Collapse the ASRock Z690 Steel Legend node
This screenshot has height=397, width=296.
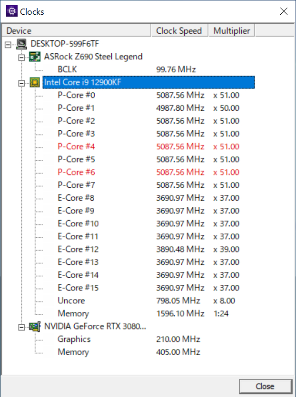[x=21, y=58]
